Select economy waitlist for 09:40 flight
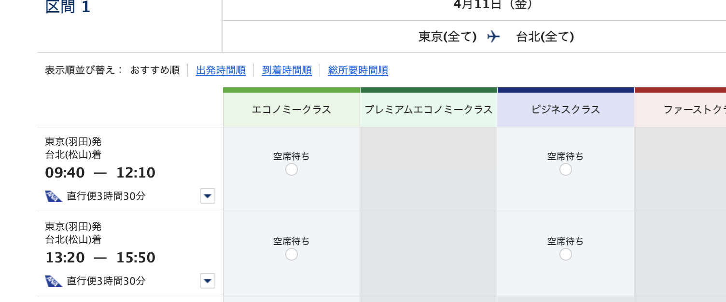The image size is (726, 302). 292,169
